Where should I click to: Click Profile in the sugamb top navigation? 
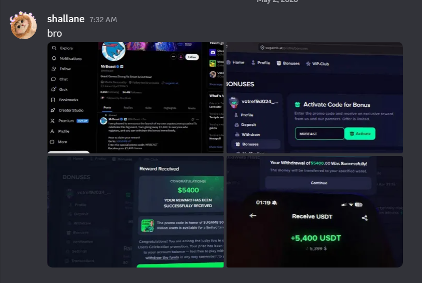[x=261, y=62]
